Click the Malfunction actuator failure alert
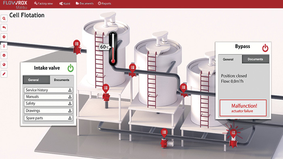The width and height of the screenshot is (283, 159). [x=243, y=108]
